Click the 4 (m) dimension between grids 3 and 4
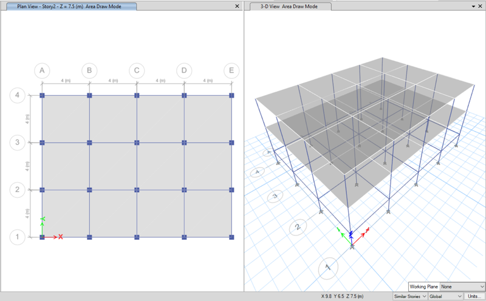Screen dimensions: 486x301 coord(27,119)
